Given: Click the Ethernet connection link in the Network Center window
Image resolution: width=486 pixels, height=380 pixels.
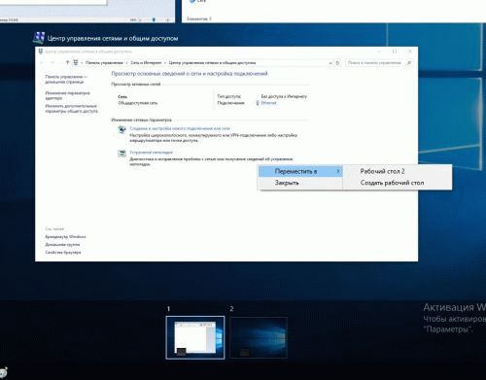Looking at the screenshot, I should pyautogui.click(x=268, y=103).
